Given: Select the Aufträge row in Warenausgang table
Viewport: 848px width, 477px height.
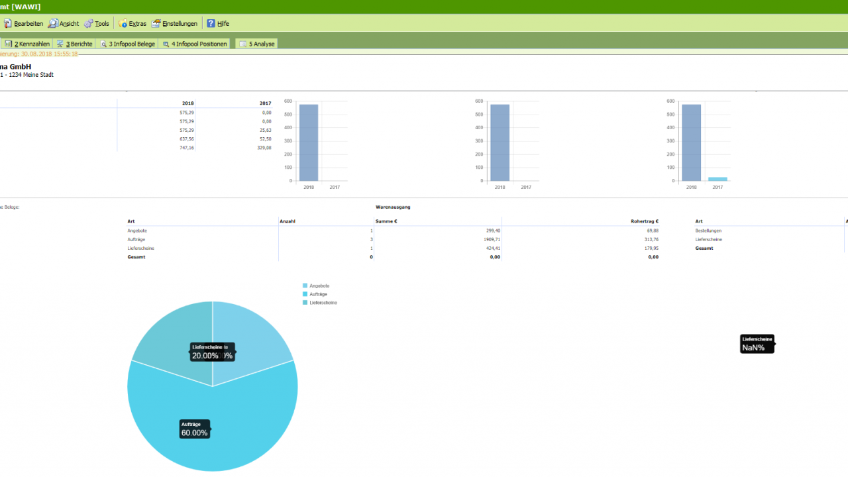Looking at the screenshot, I should tap(137, 239).
